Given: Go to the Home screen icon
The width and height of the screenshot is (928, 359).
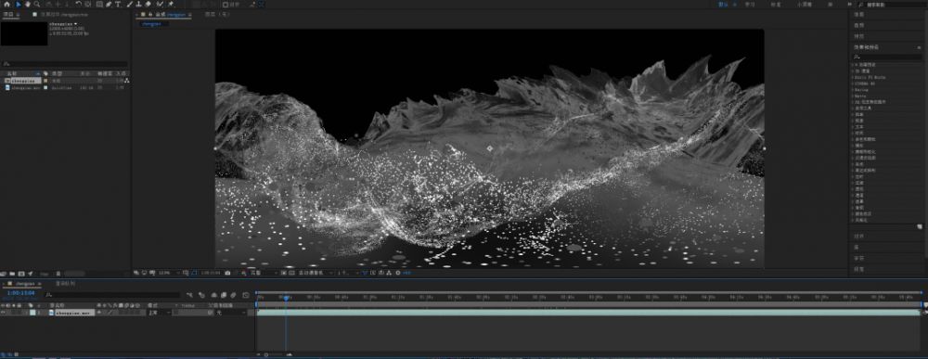Looking at the screenshot, I should pyautogui.click(x=6, y=4).
